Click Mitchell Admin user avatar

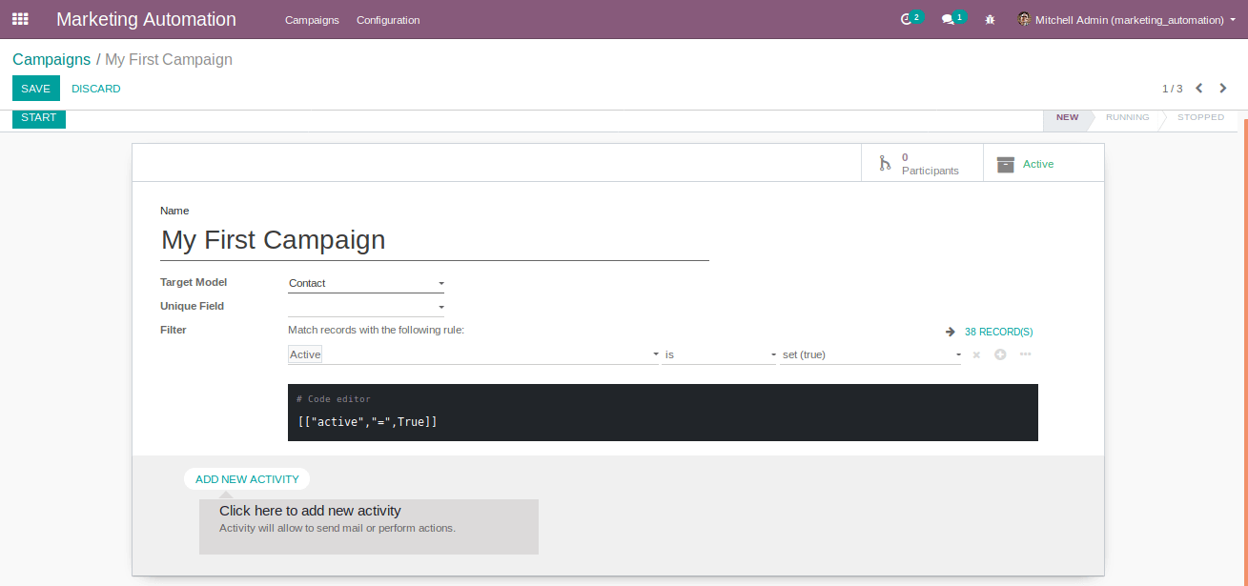[x=1024, y=19]
